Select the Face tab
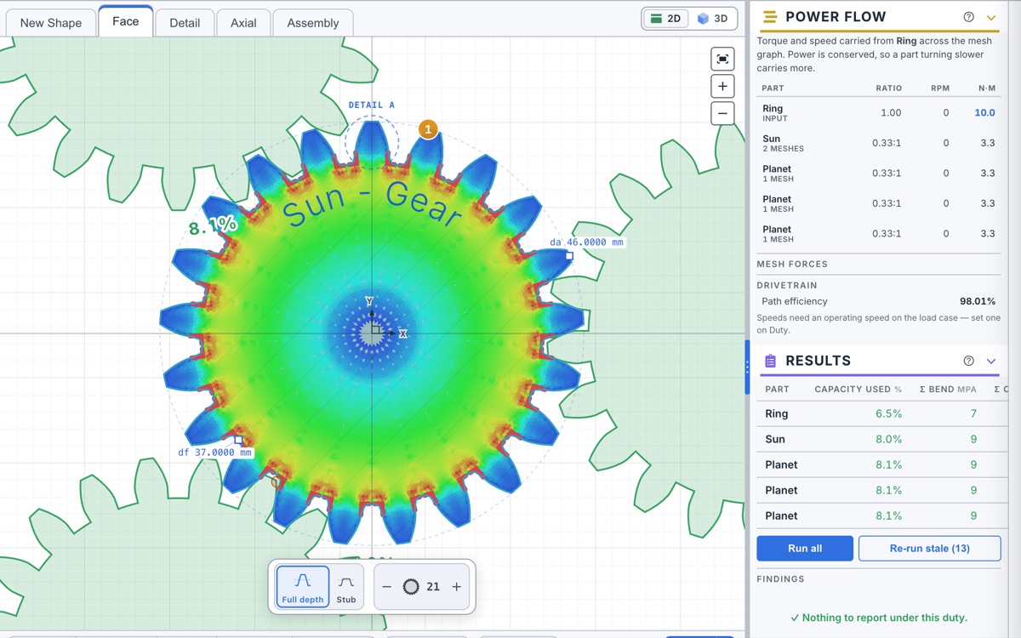Viewport: 1021px width, 638px height. 125,21
